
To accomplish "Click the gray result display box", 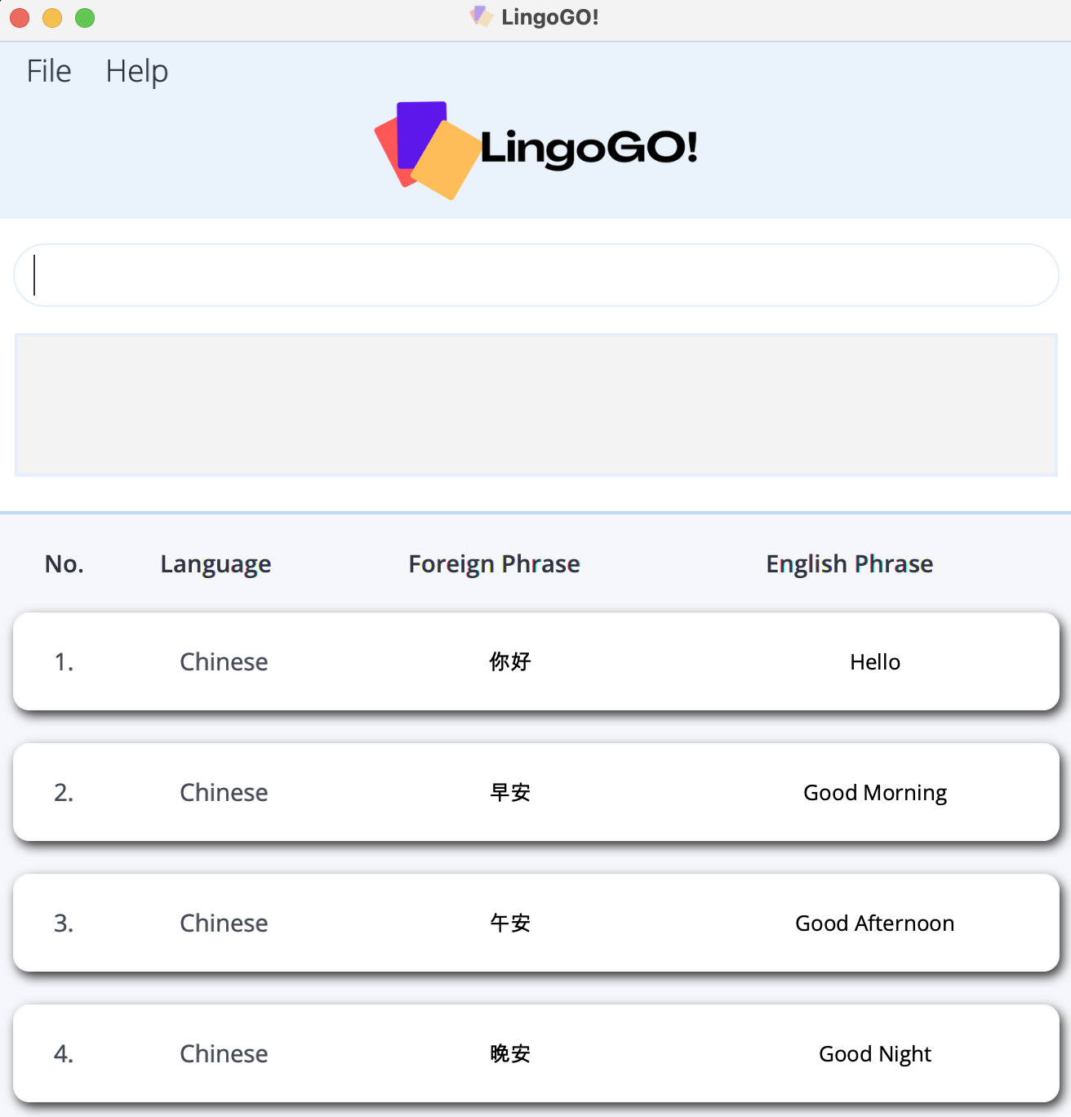I will 535,405.
